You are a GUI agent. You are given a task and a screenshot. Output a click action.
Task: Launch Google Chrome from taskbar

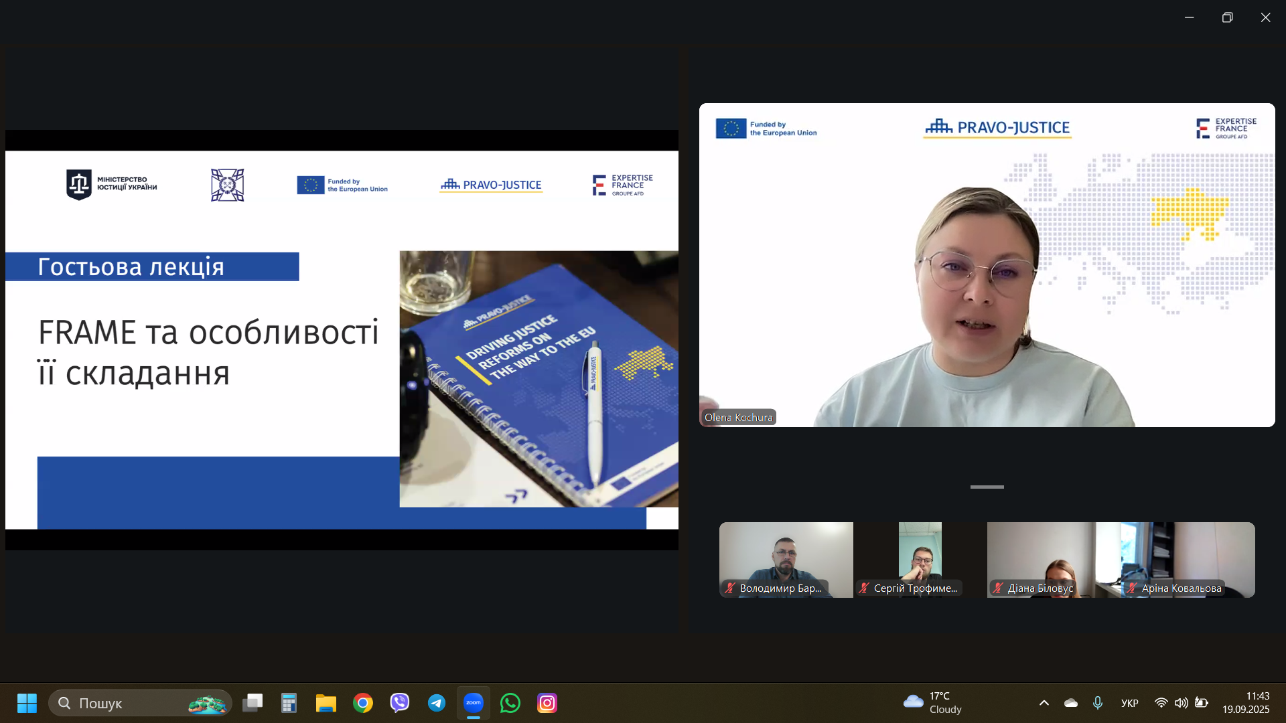[363, 703]
